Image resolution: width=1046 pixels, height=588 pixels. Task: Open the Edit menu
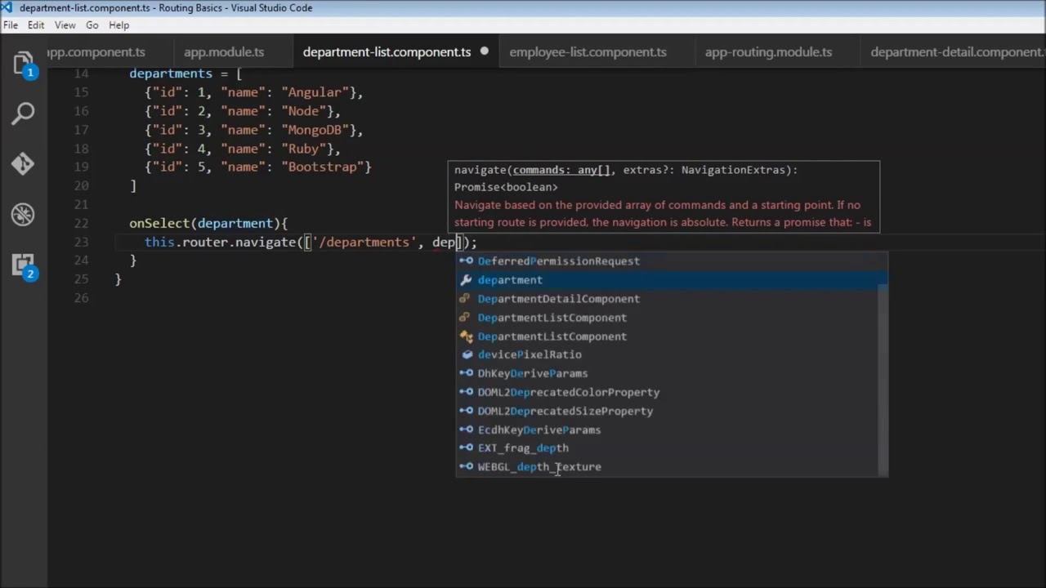(36, 25)
